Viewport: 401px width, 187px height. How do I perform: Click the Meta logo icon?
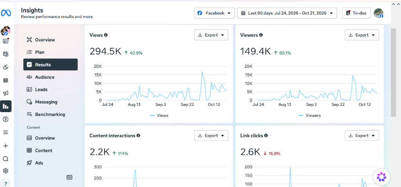tap(5, 13)
